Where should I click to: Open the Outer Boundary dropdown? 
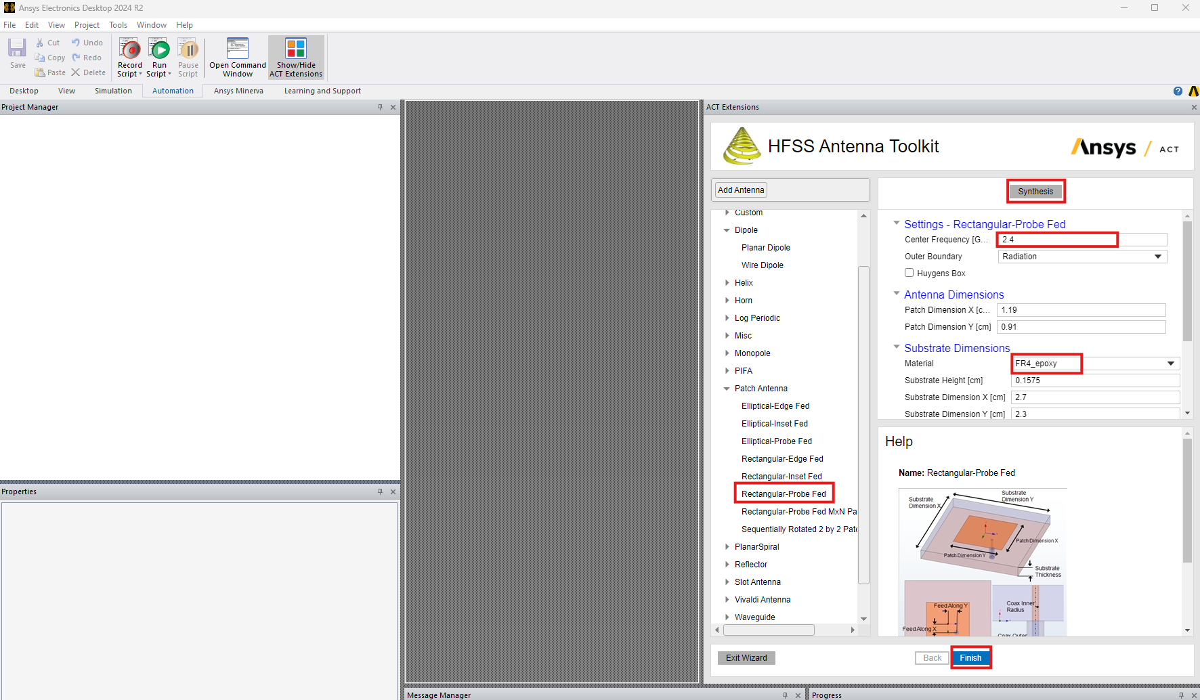tap(1158, 256)
